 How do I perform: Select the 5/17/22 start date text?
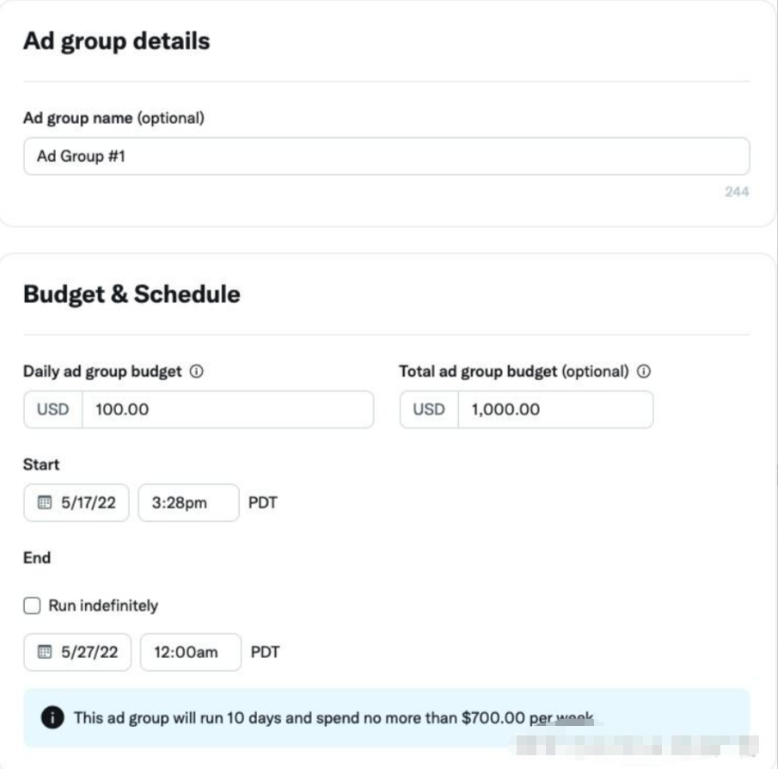(88, 503)
